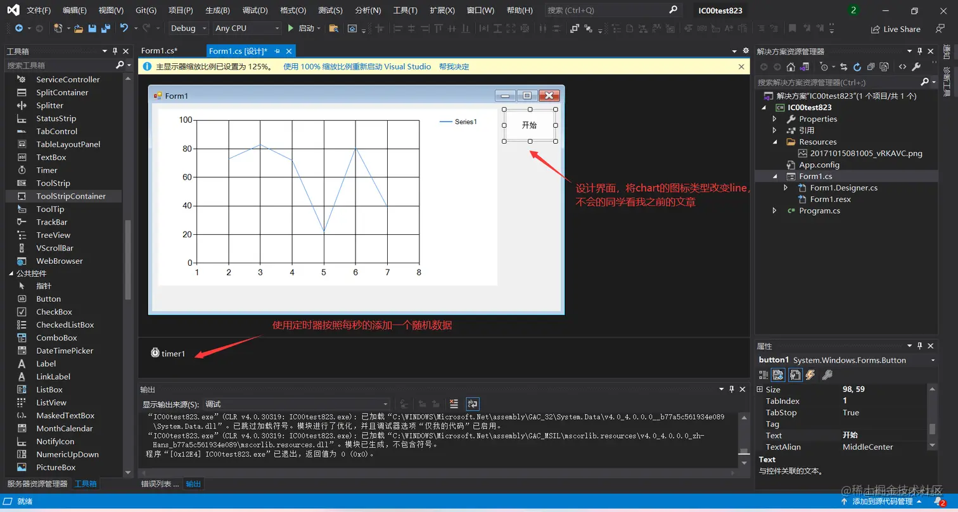Expand the Form1.Designer.cs node
The image size is (958, 512).
pos(786,188)
